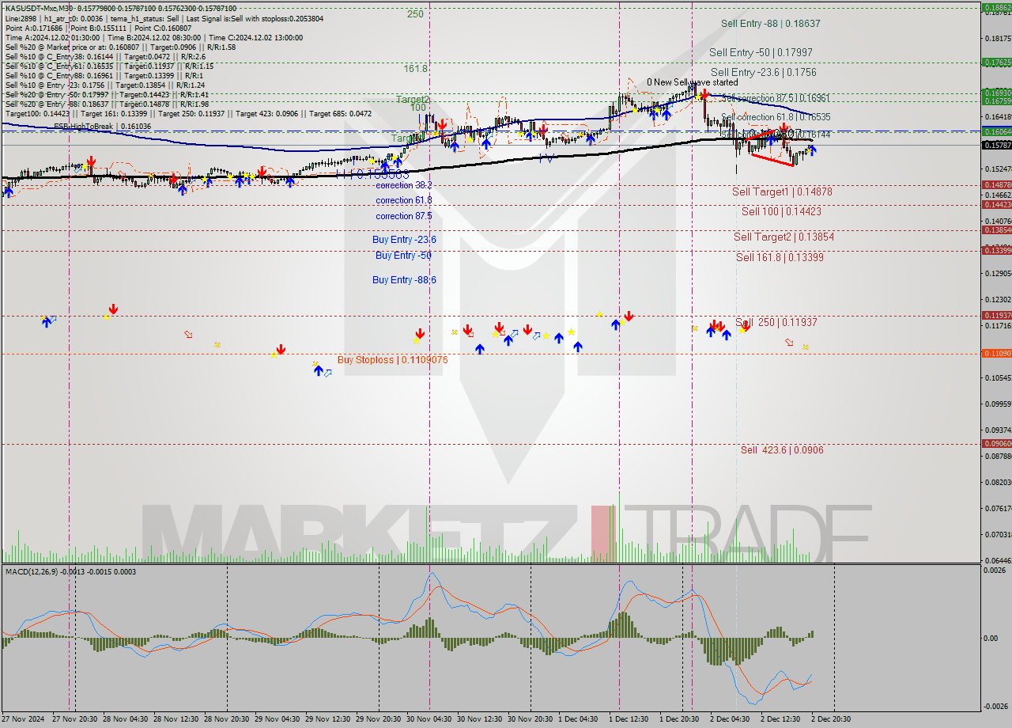The image size is (1012, 728).
Task: Click the red 0.14423 price tag
Action: 996,204
